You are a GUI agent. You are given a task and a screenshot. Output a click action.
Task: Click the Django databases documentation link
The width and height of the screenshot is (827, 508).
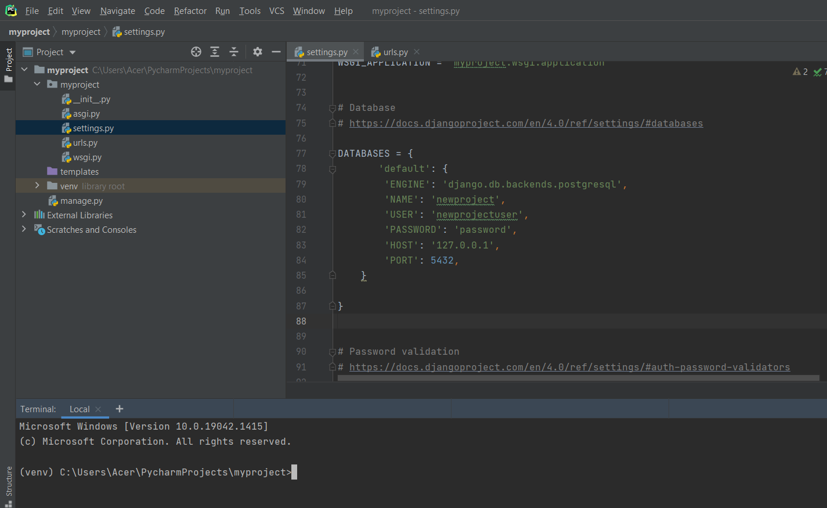coord(526,123)
